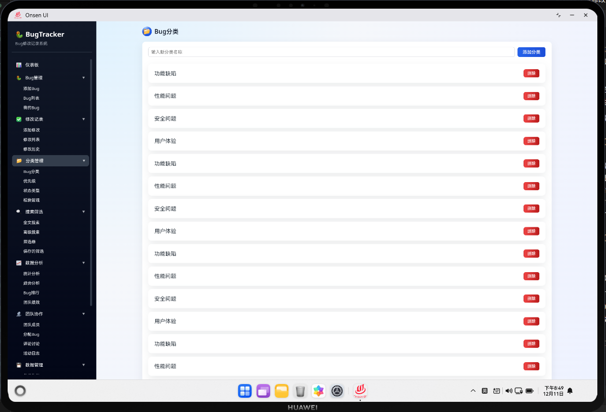Viewport: 606px width, 412px height.
Task: Expand the hidden tray icons chevron
Action: [473, 391]
